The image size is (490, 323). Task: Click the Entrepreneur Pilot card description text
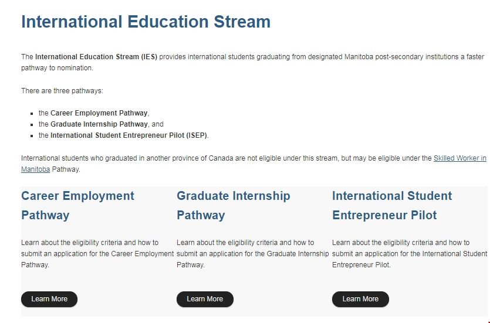point(409,253)
